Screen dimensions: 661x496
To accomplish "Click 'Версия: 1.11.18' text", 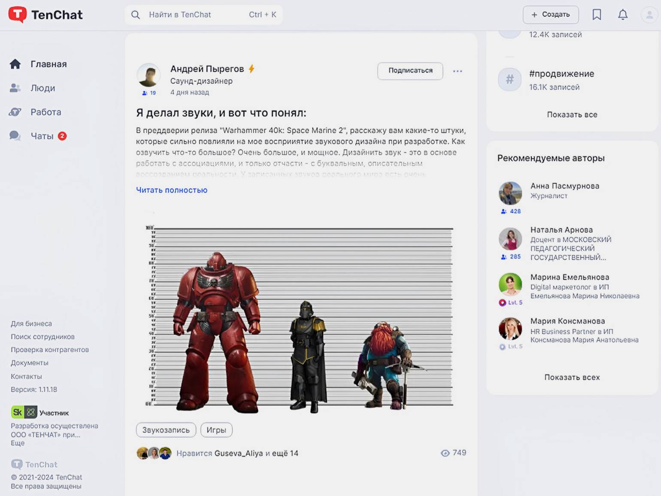I will tap(34, 389).
